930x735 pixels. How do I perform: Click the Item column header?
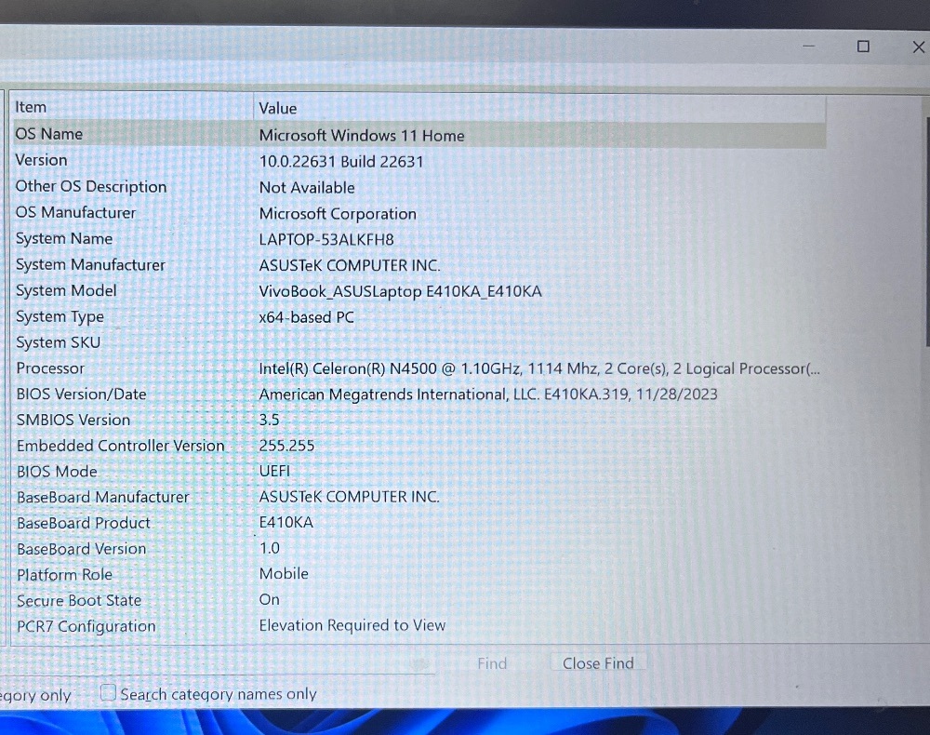[133, 107]
